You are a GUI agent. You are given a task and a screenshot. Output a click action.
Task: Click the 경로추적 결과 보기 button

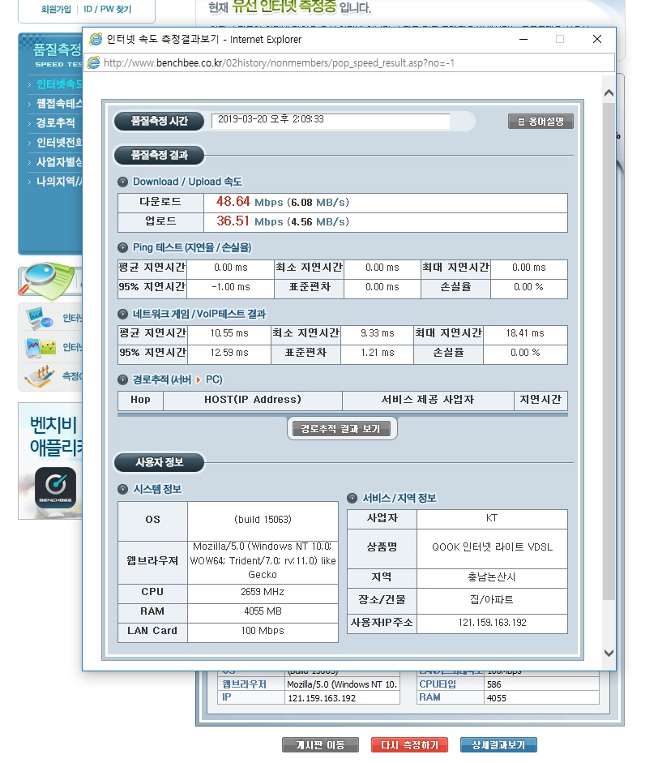click(340, 428)
